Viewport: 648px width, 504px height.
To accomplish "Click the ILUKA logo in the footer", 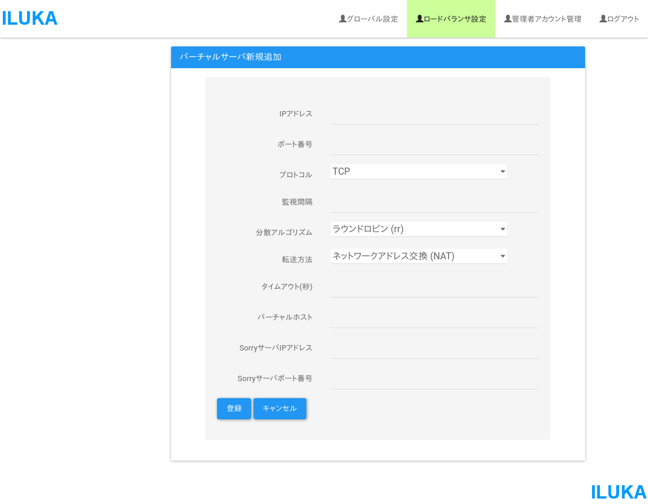I will (618, 492).
